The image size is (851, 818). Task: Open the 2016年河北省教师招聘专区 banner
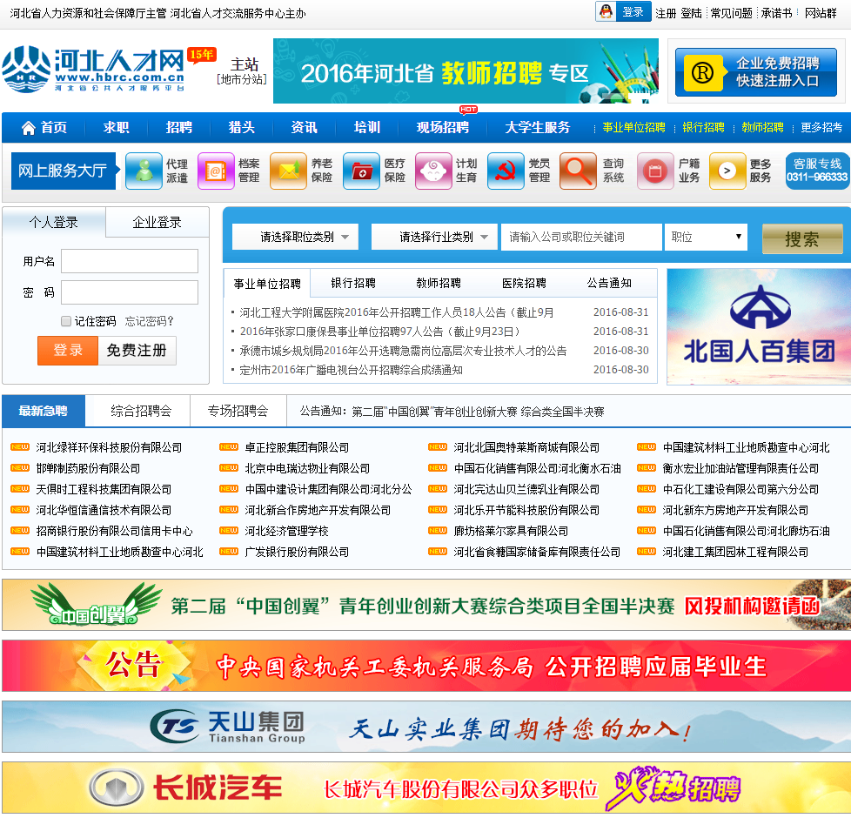[466, 70]
